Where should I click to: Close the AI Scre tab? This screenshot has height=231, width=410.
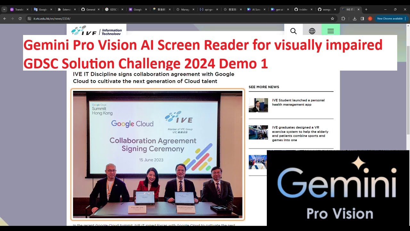(x=265, y=10)
